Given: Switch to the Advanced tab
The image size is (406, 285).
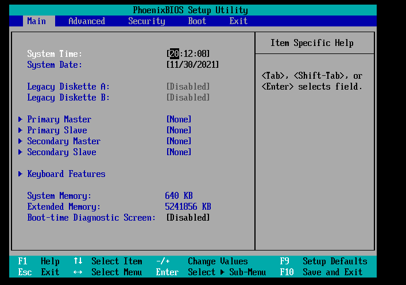Looking at the screenshot, I should click(x=87, y=21).
